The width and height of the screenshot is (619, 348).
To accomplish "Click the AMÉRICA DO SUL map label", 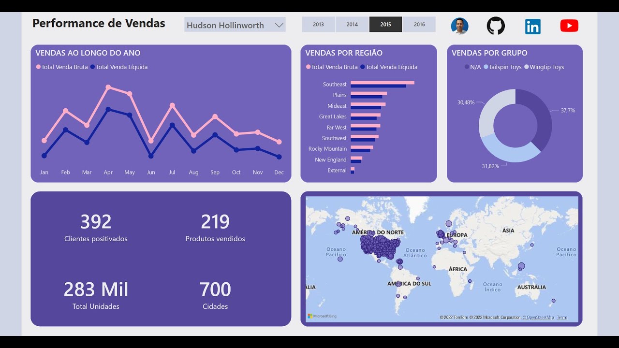I will pos(409,284).
